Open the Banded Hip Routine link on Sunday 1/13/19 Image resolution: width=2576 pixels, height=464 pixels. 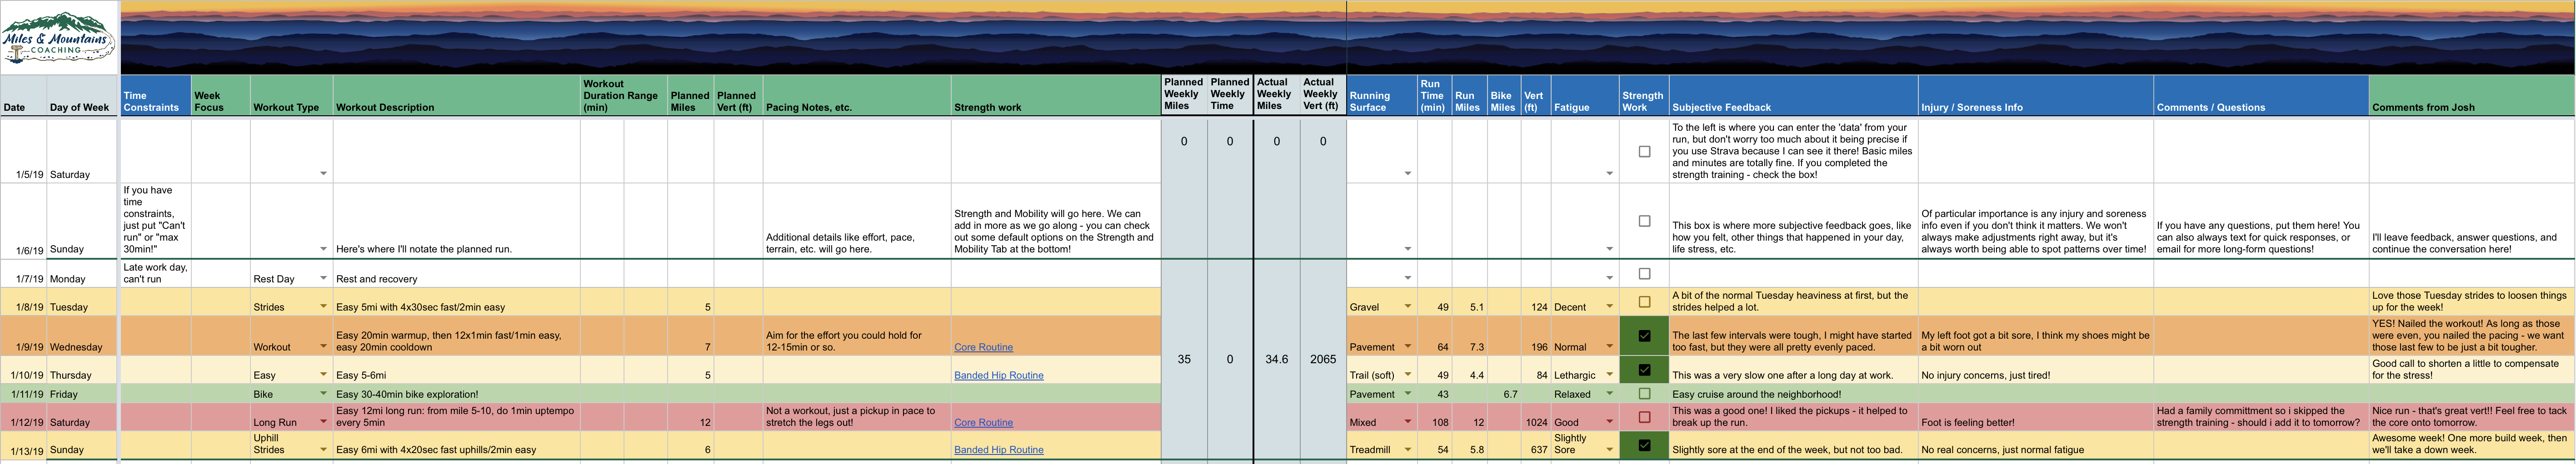[998, 450]
